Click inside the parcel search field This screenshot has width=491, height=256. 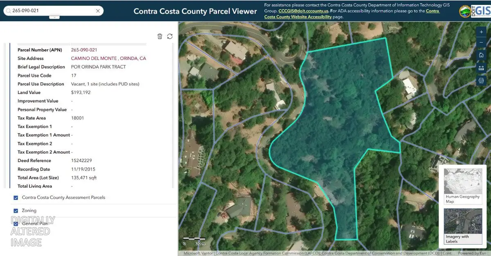(x=53, y=11)
